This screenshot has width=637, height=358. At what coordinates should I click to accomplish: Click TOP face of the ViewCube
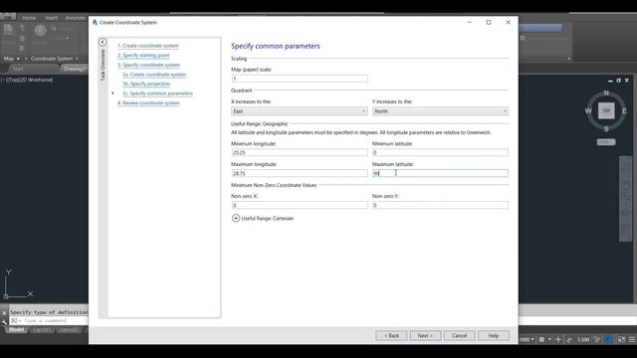(x=606, y=110)
